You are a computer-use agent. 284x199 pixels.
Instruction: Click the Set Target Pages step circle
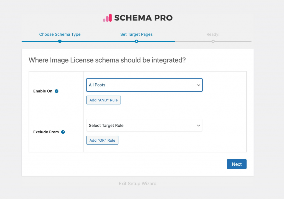136,41
